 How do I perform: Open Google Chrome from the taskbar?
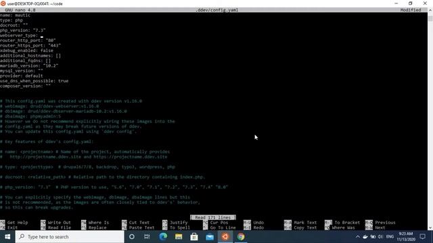coord(241,237)
